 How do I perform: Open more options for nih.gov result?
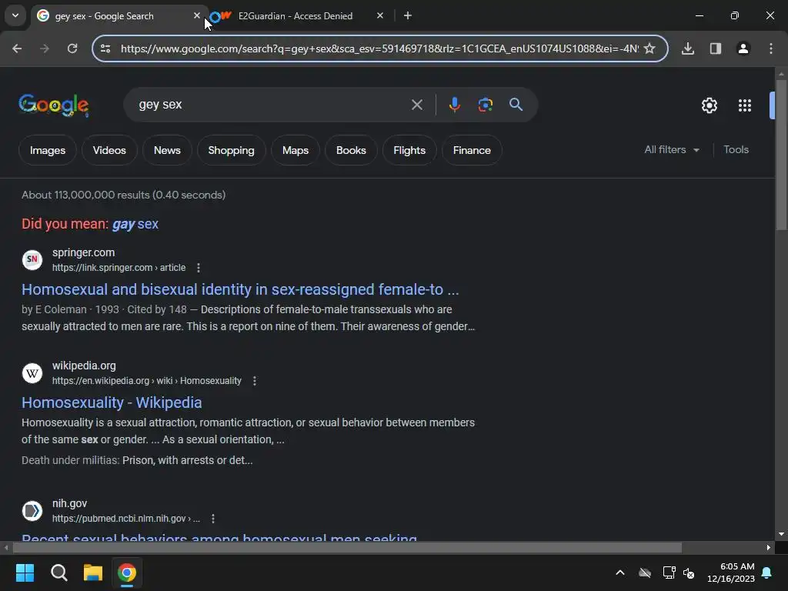point(213,519)
